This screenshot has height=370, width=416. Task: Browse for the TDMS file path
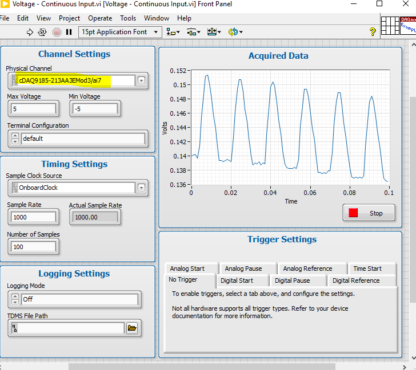click(132, 328)
